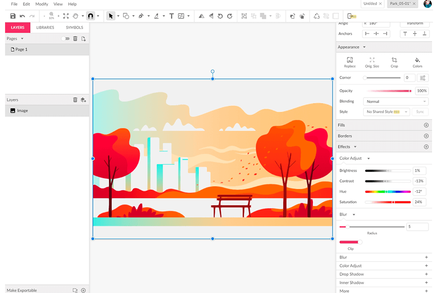Click the Bring Forward icon
Screen dimensions: 439x293
coord(292,16)
